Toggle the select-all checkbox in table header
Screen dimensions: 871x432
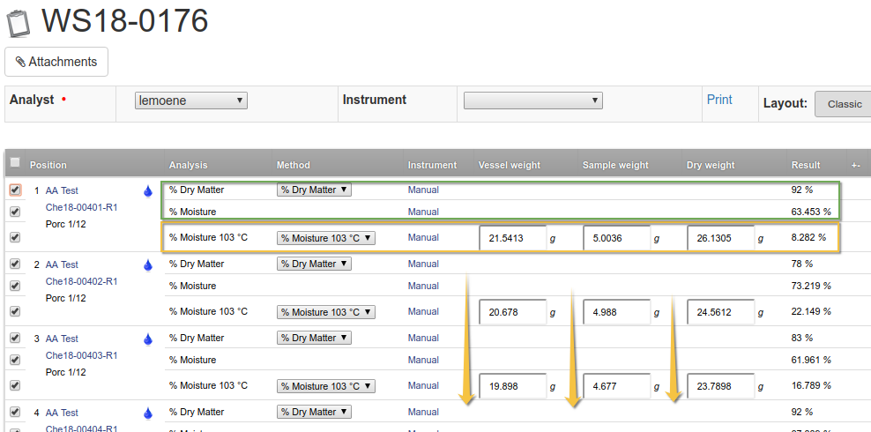click(x=15, y=162)
